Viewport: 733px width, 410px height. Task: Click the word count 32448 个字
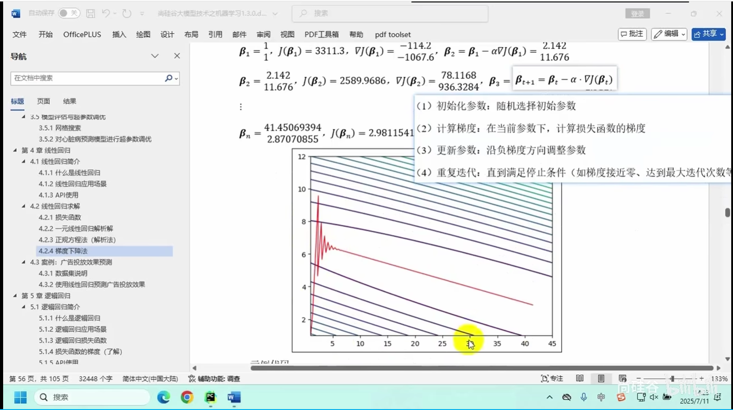tap(95, 379)
